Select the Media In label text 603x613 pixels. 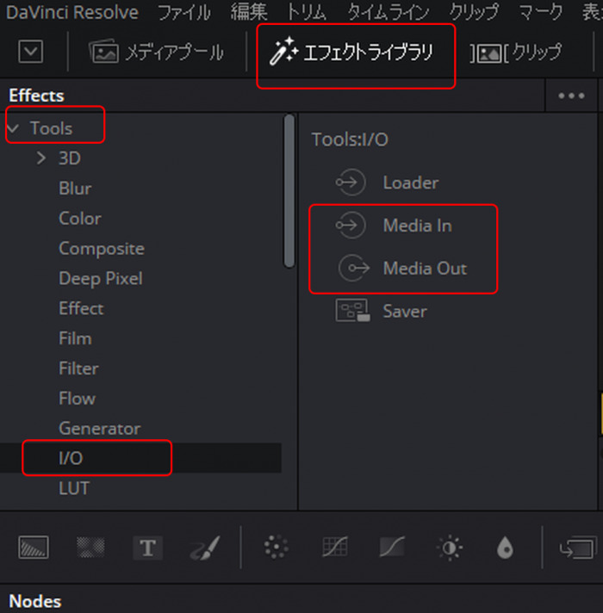coord(417,226)
